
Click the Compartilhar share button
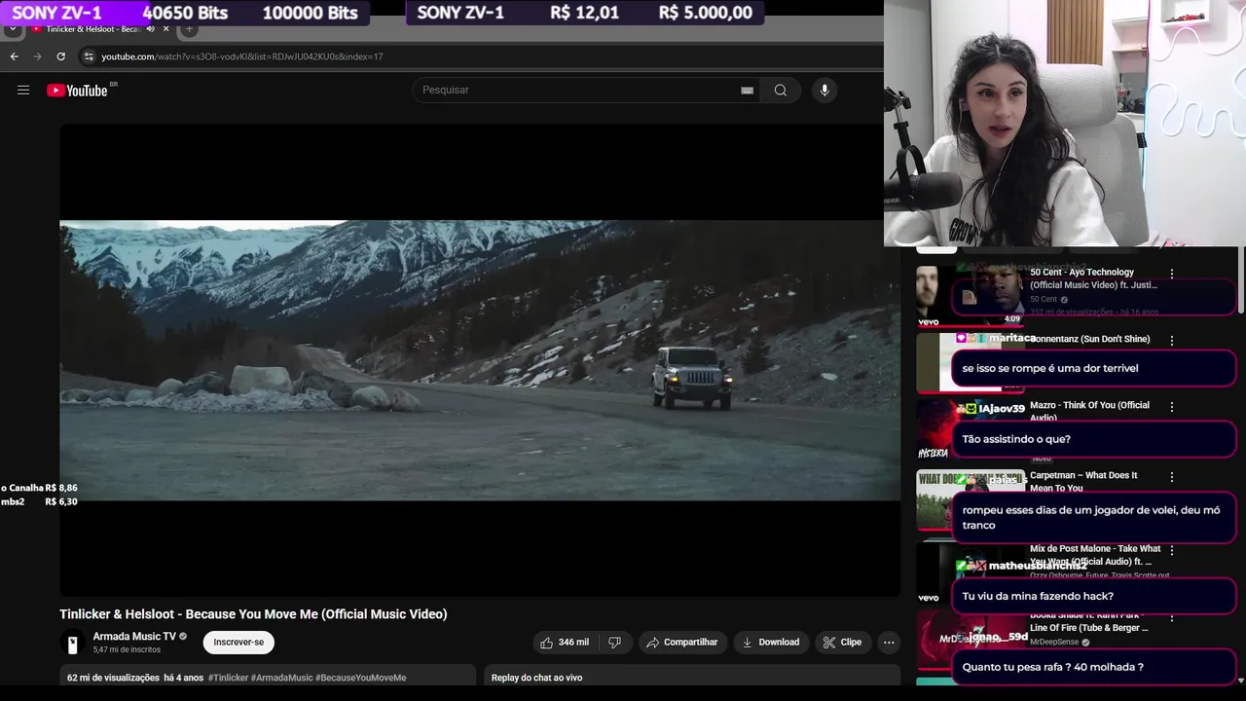681,643
